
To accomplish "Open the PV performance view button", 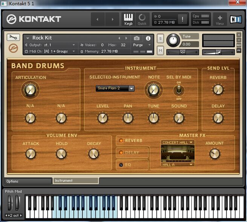I will [x=239, y=50].
